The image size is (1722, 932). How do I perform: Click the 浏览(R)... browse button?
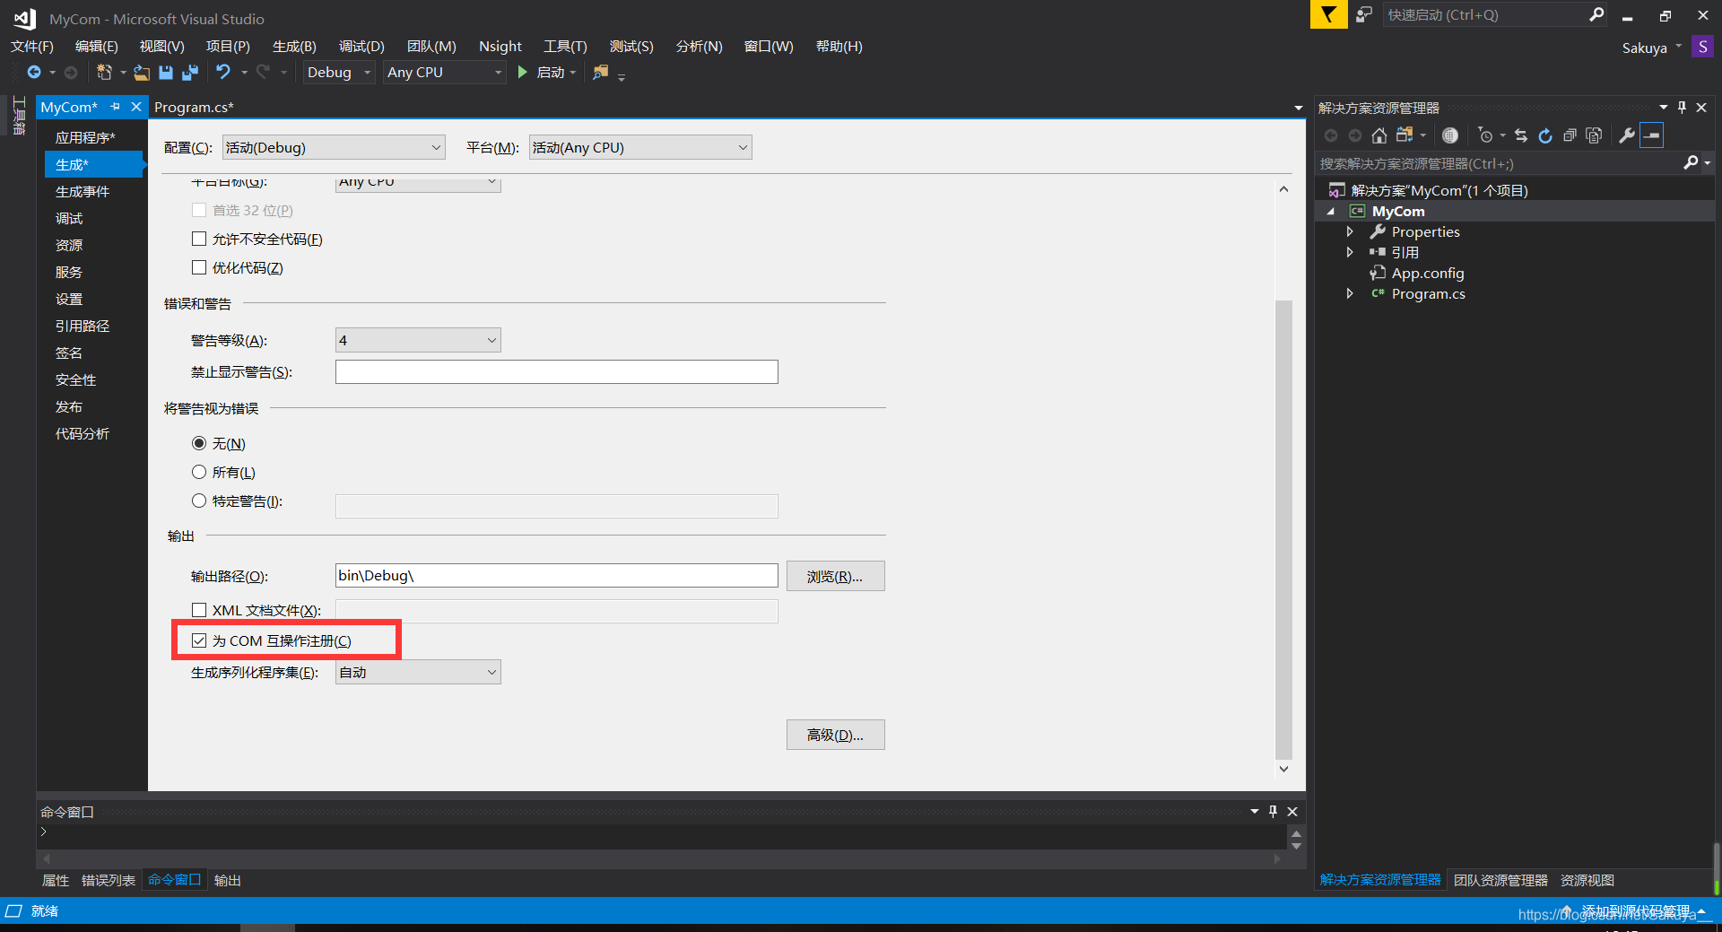[x=835, y=576]
